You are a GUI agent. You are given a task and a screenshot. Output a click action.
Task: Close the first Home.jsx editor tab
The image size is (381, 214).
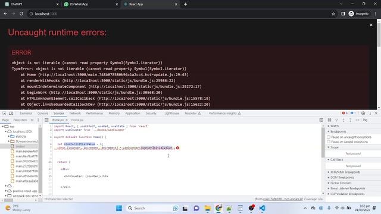(67, 120)
